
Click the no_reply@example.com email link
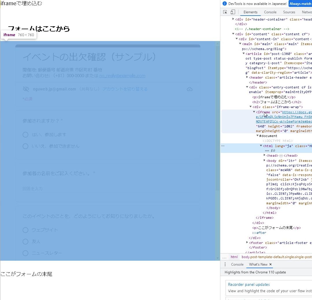coord(122,75)
